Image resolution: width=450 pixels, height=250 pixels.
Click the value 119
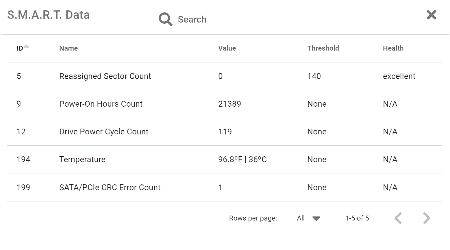click(x=225, y=132)
